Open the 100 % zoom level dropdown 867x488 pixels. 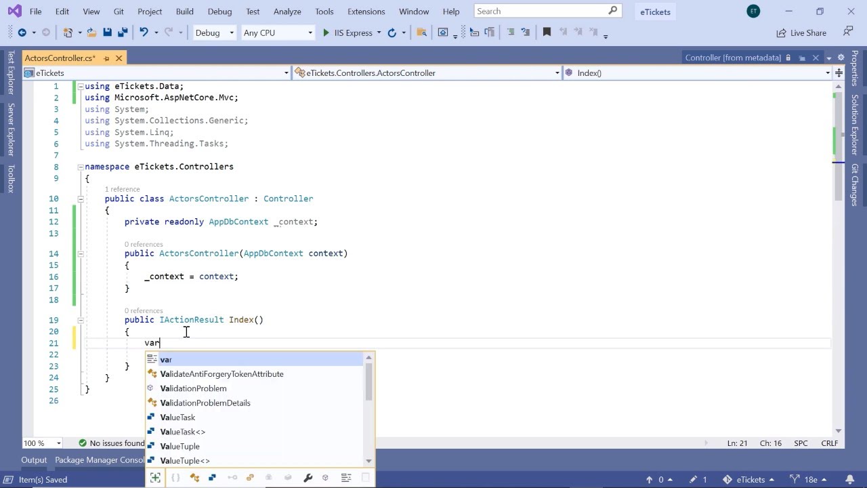tap(43, 443)
